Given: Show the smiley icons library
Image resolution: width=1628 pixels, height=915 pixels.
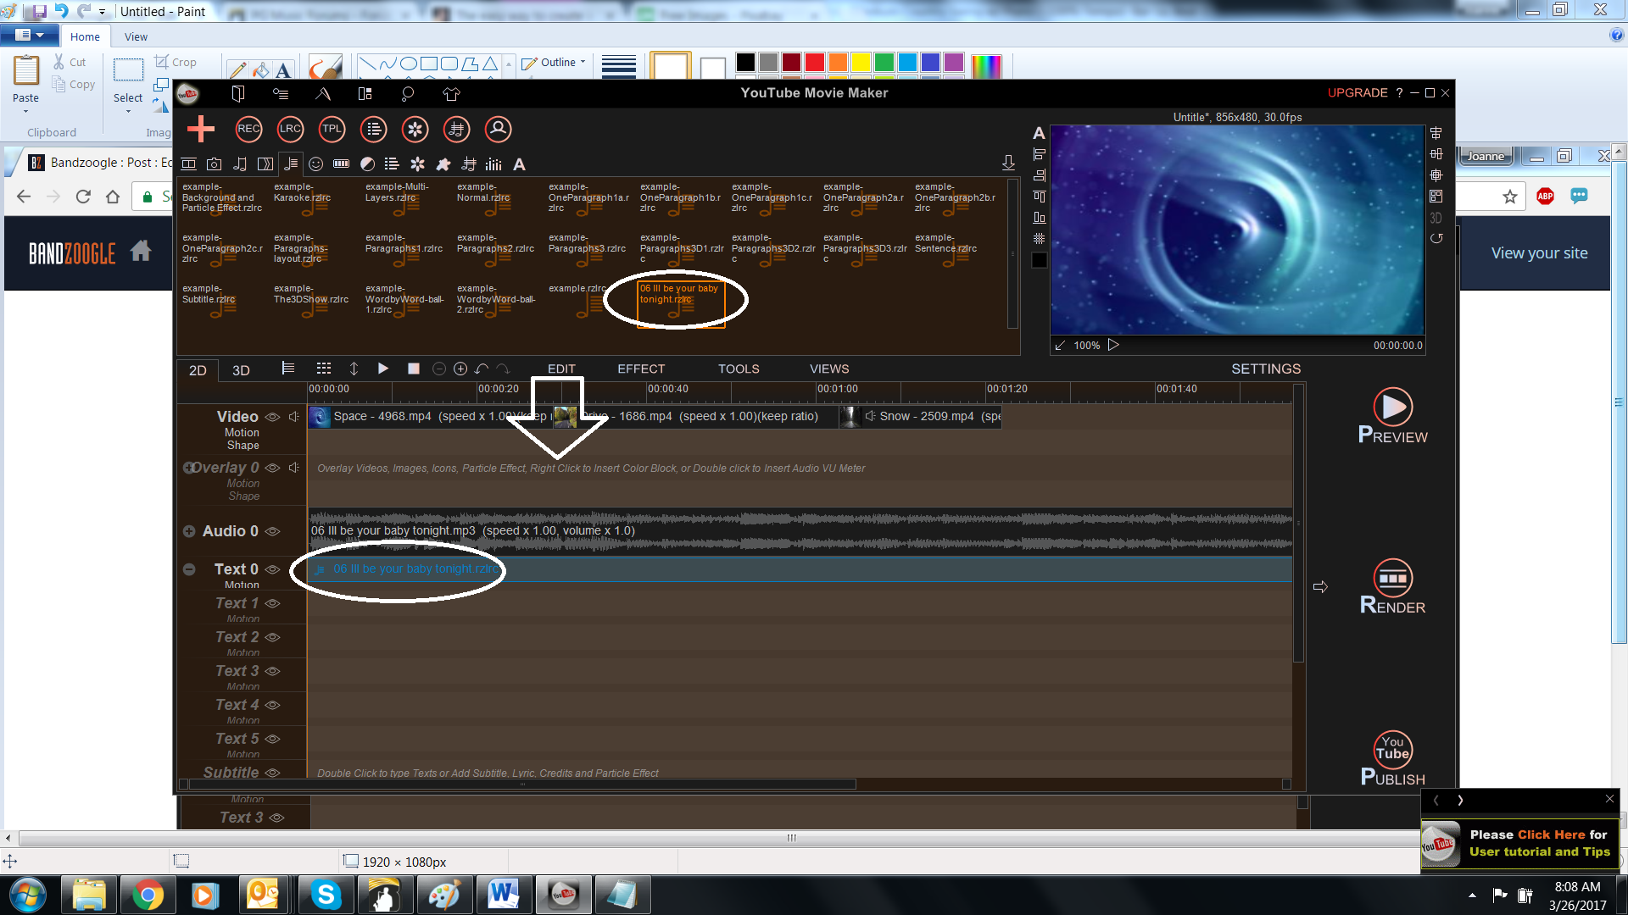Looking at the screenshot, I should [x=316, y=164].
